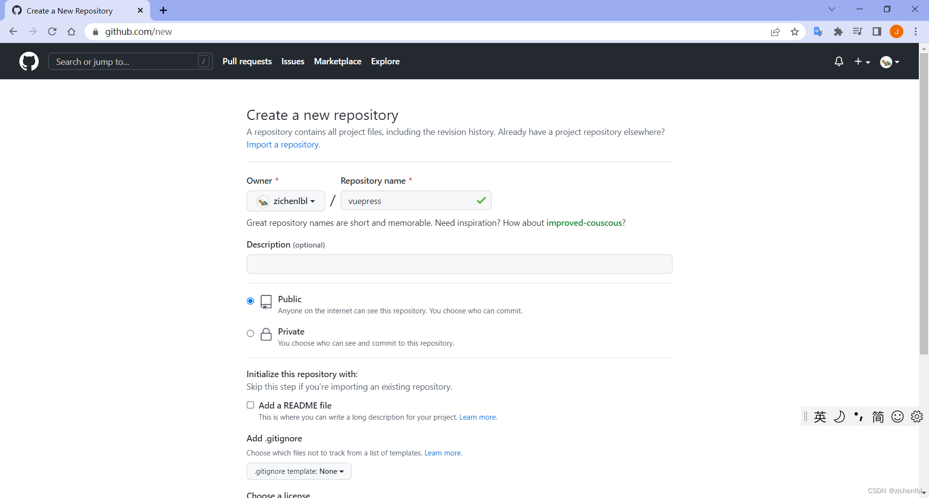Screen dimensions: 929x498
Task: Click the browser forward arrow
Action: pos(32,31)
